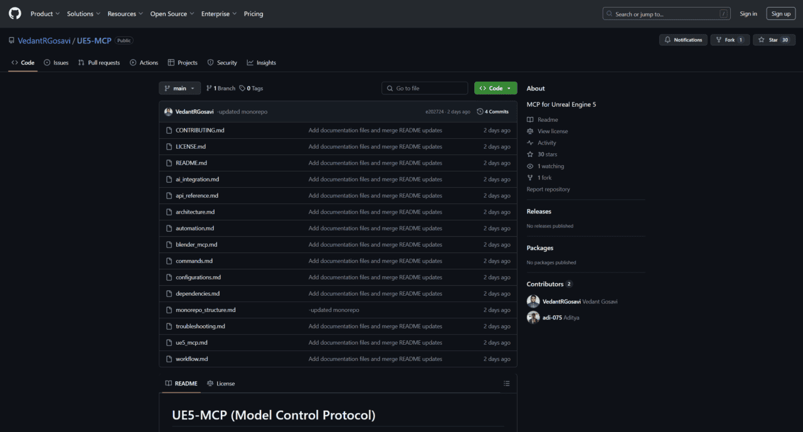Open the Releases heading link
The image size is (803, 432).
539,212
